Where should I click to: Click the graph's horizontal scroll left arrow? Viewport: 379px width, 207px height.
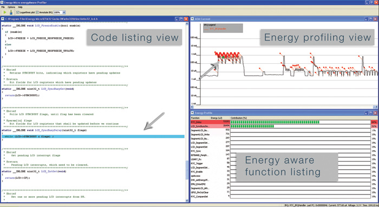point(192,106)
